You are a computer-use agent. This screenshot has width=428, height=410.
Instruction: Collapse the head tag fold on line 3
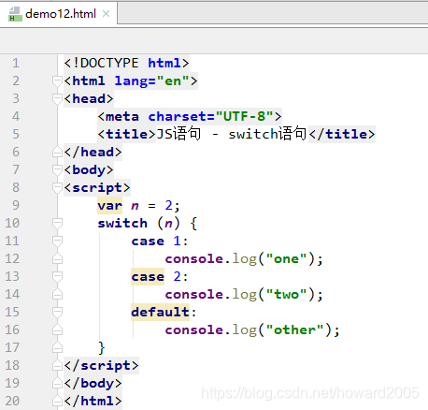click(57, 98)
